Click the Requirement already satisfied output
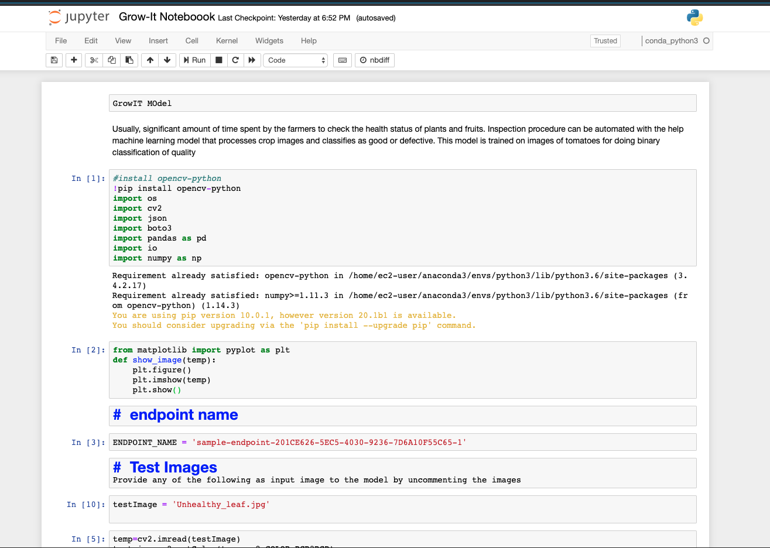 [x=400, y=290]
